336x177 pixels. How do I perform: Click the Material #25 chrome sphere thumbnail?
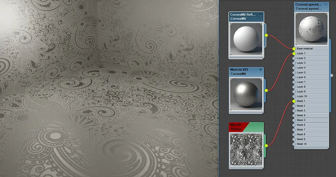tap(246, 94)
